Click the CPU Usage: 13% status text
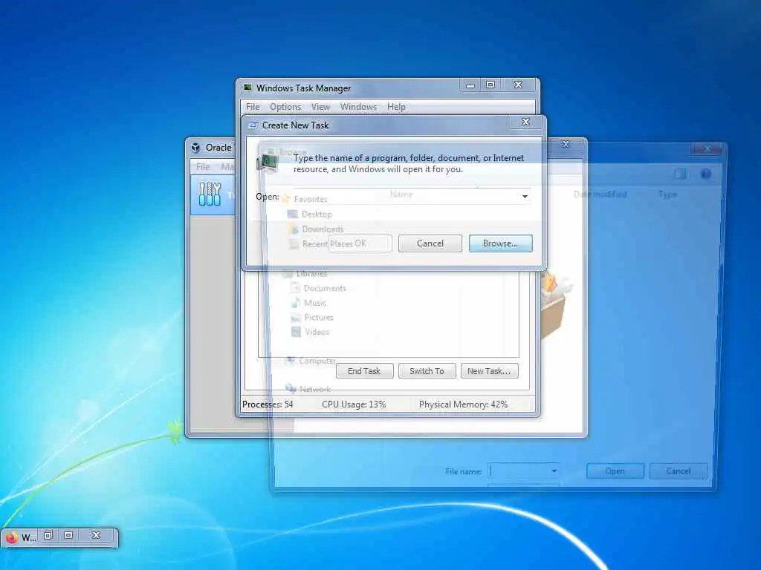 pos(354,404)
